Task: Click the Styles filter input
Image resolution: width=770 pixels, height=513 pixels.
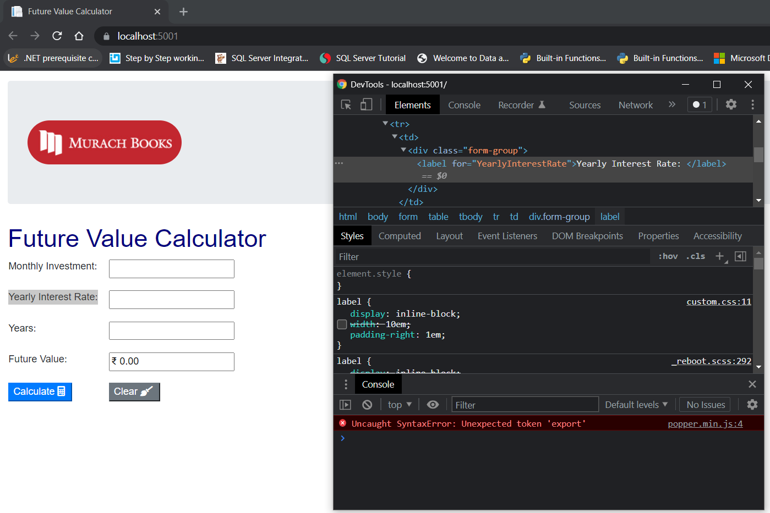Action: (x=493, y=257)
